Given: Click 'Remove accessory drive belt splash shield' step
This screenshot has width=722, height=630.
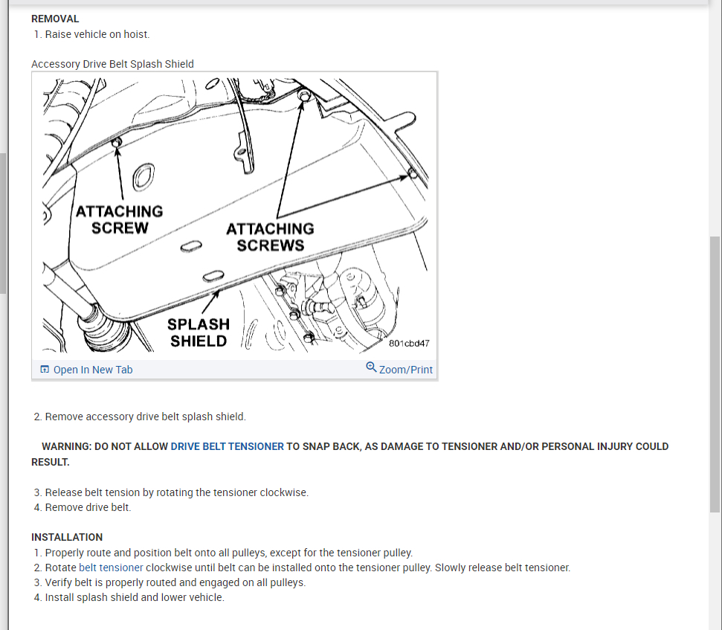Looking at the screenshot, I should pos(140,417).
